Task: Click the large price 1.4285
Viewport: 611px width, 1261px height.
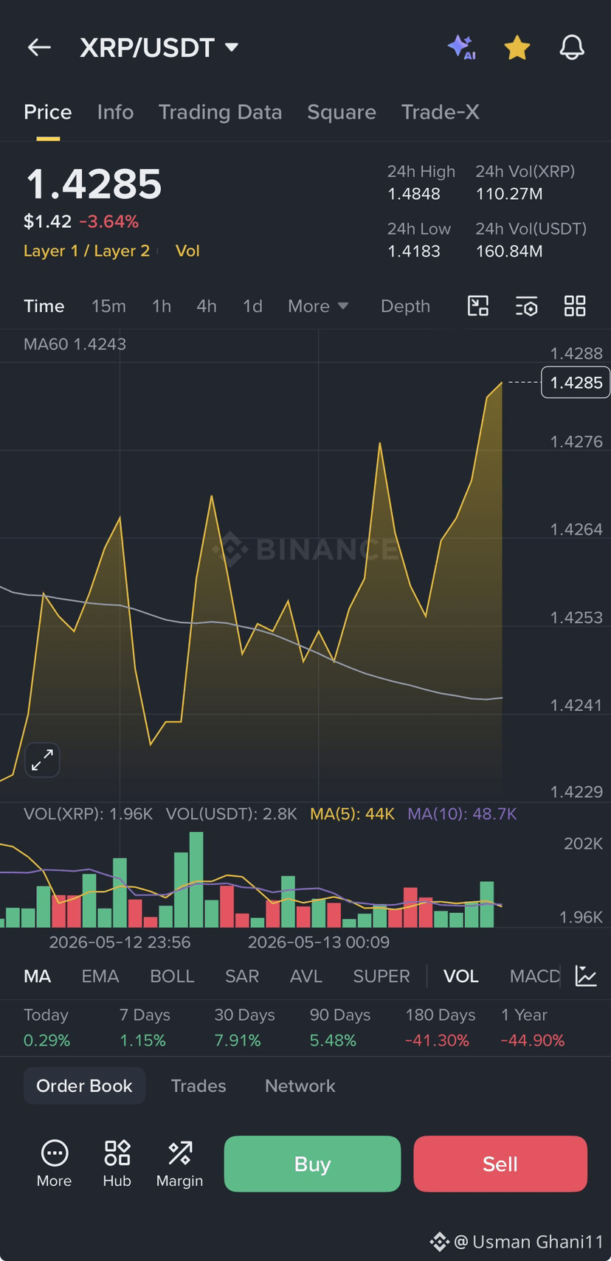Action: point(94,184)
